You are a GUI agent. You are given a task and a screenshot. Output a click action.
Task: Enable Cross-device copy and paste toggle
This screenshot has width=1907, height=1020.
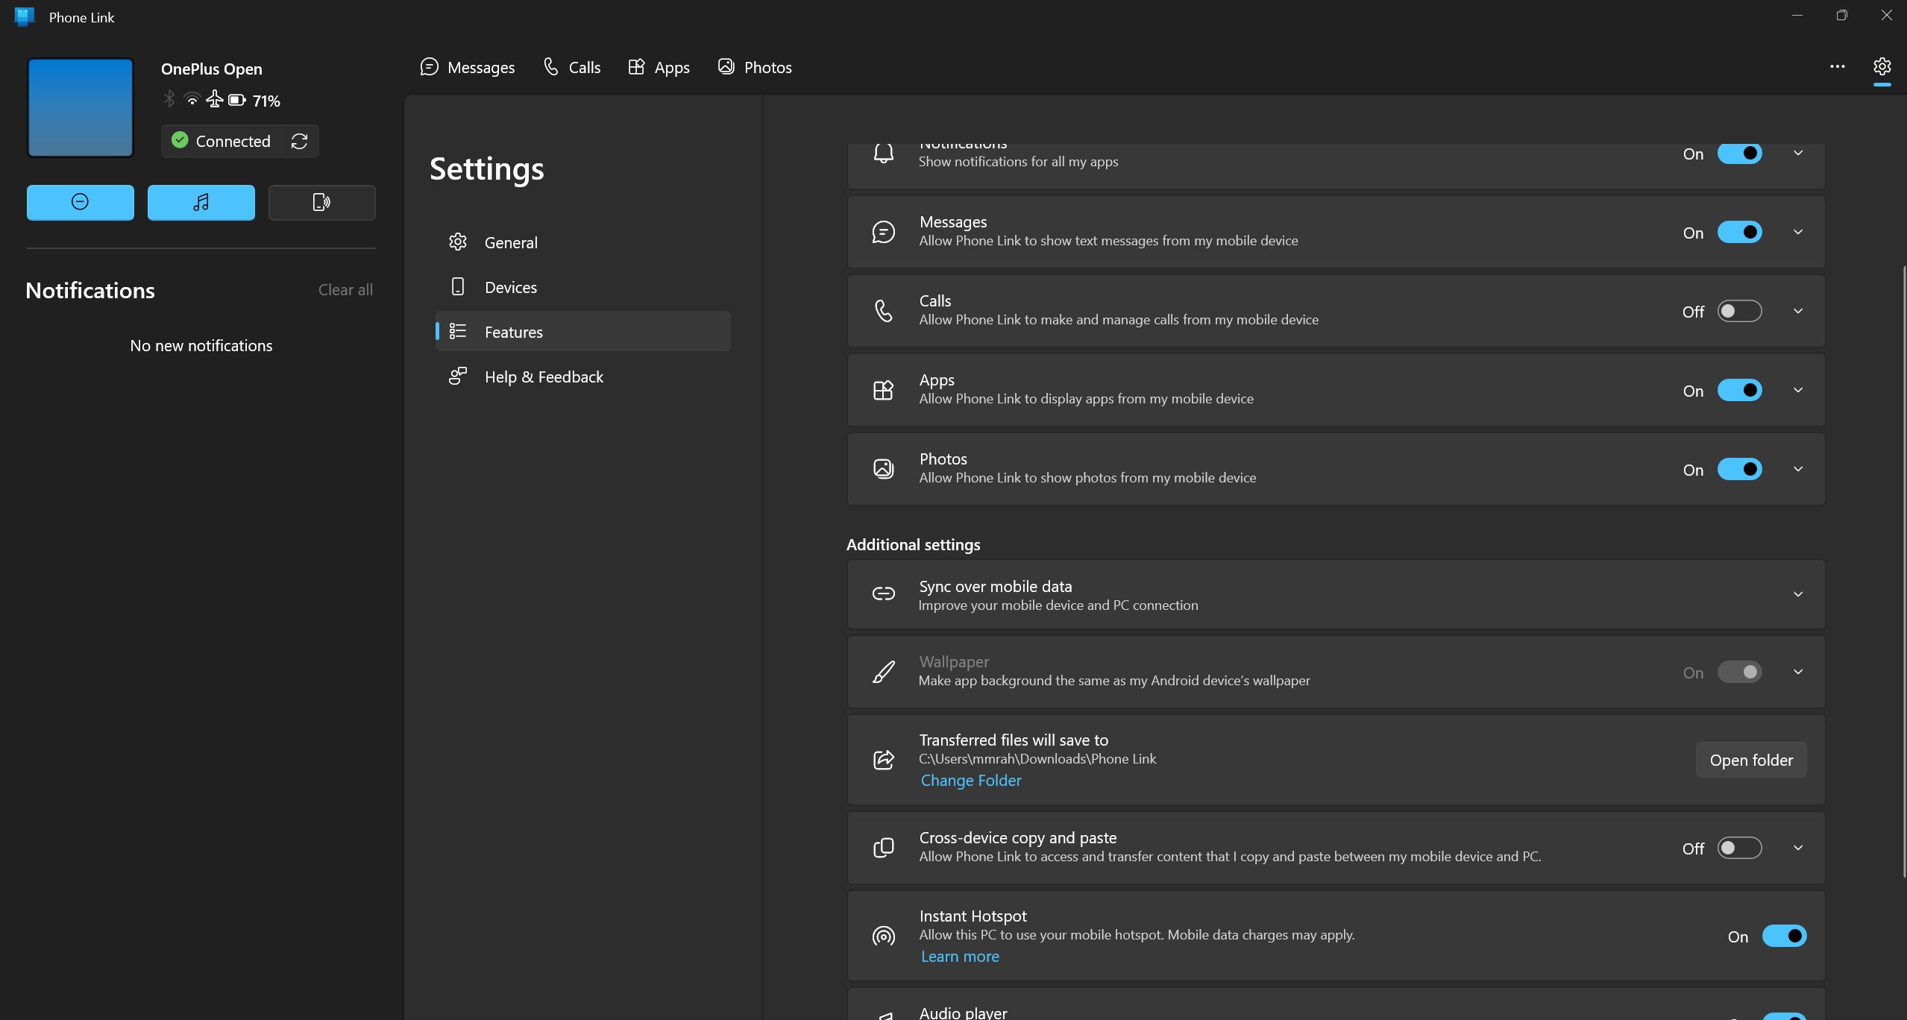tap(1739, 847)
